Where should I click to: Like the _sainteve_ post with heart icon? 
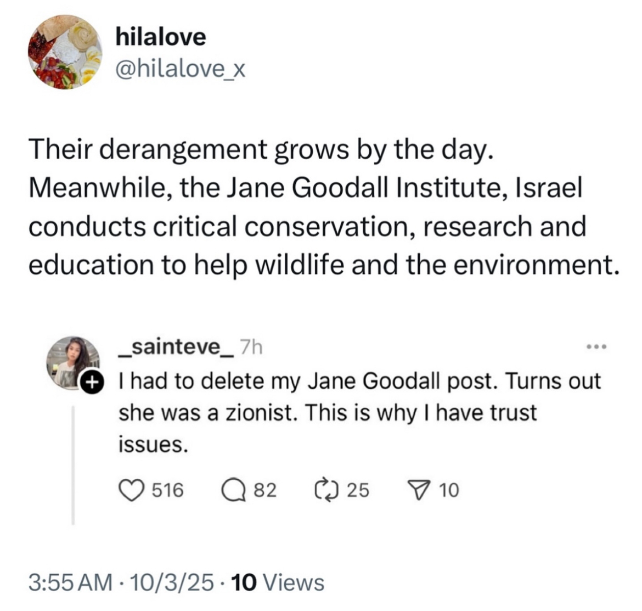coord(131,490)
